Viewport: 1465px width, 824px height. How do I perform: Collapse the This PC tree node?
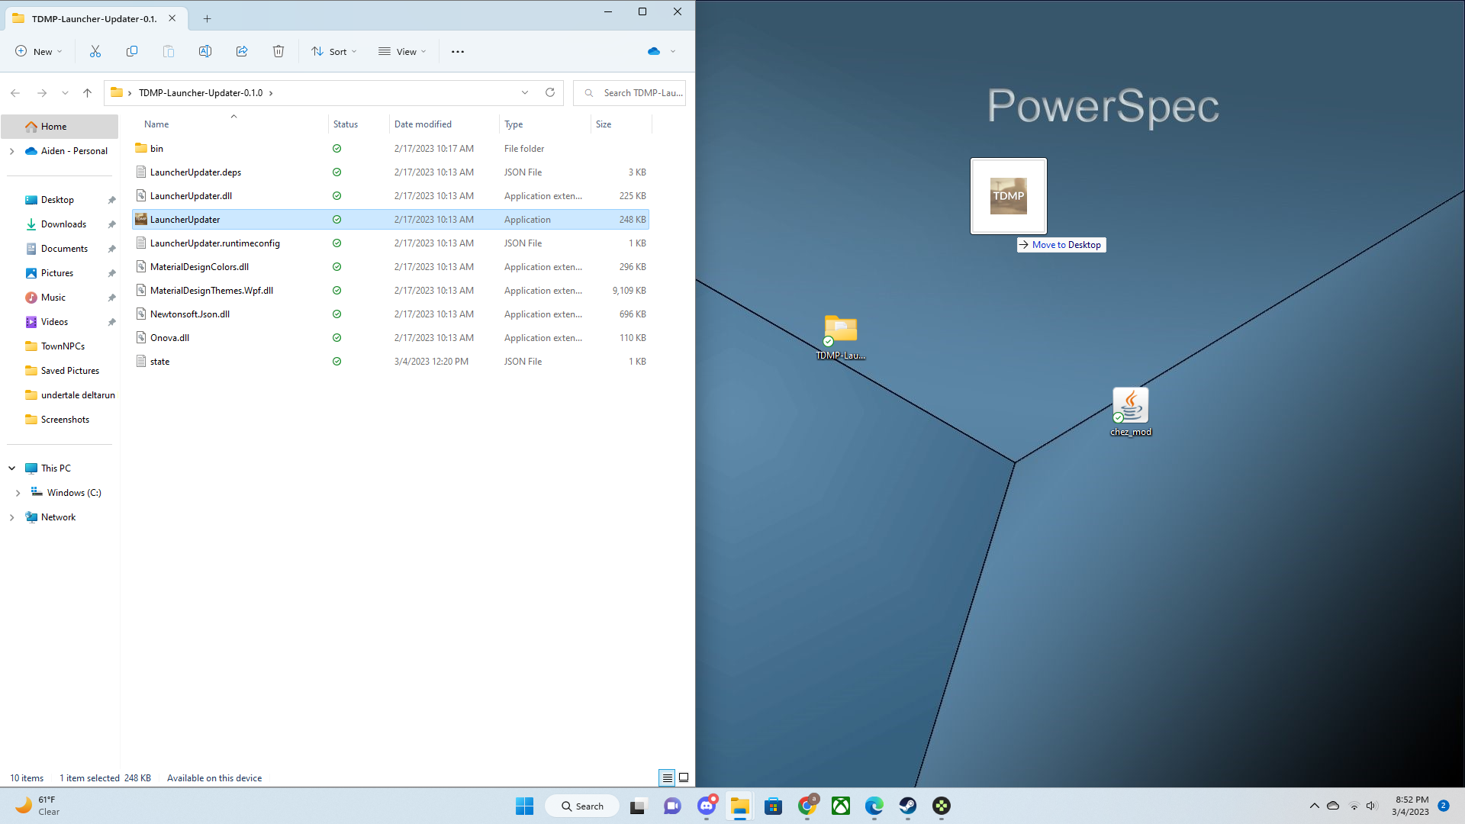tap(12, 468)
